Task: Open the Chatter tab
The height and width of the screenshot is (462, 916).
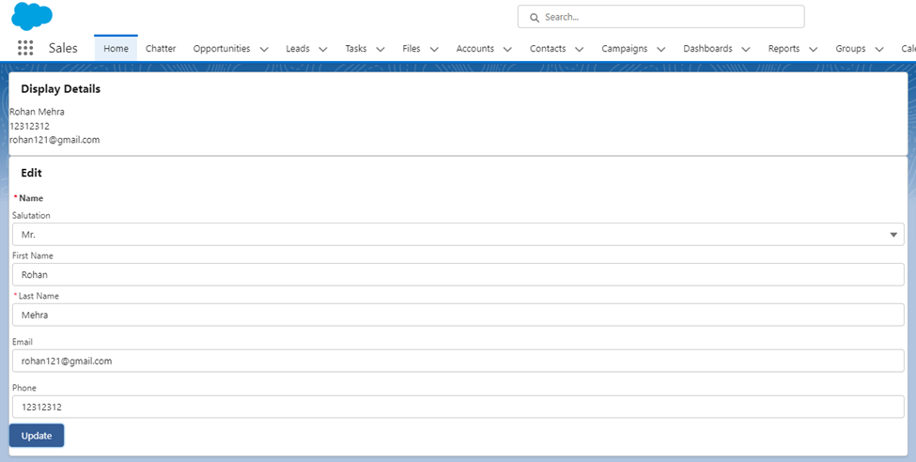Action: [x=161, y=49]
